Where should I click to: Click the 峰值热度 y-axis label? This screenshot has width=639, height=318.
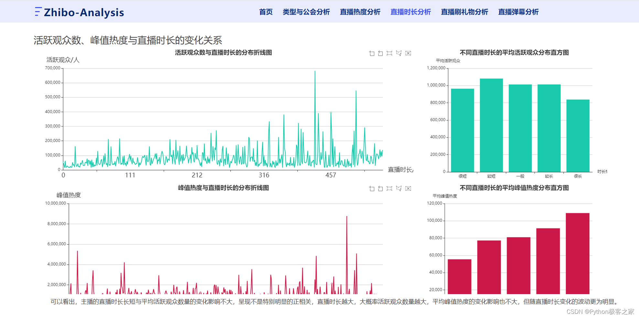[x=69, y=195]
